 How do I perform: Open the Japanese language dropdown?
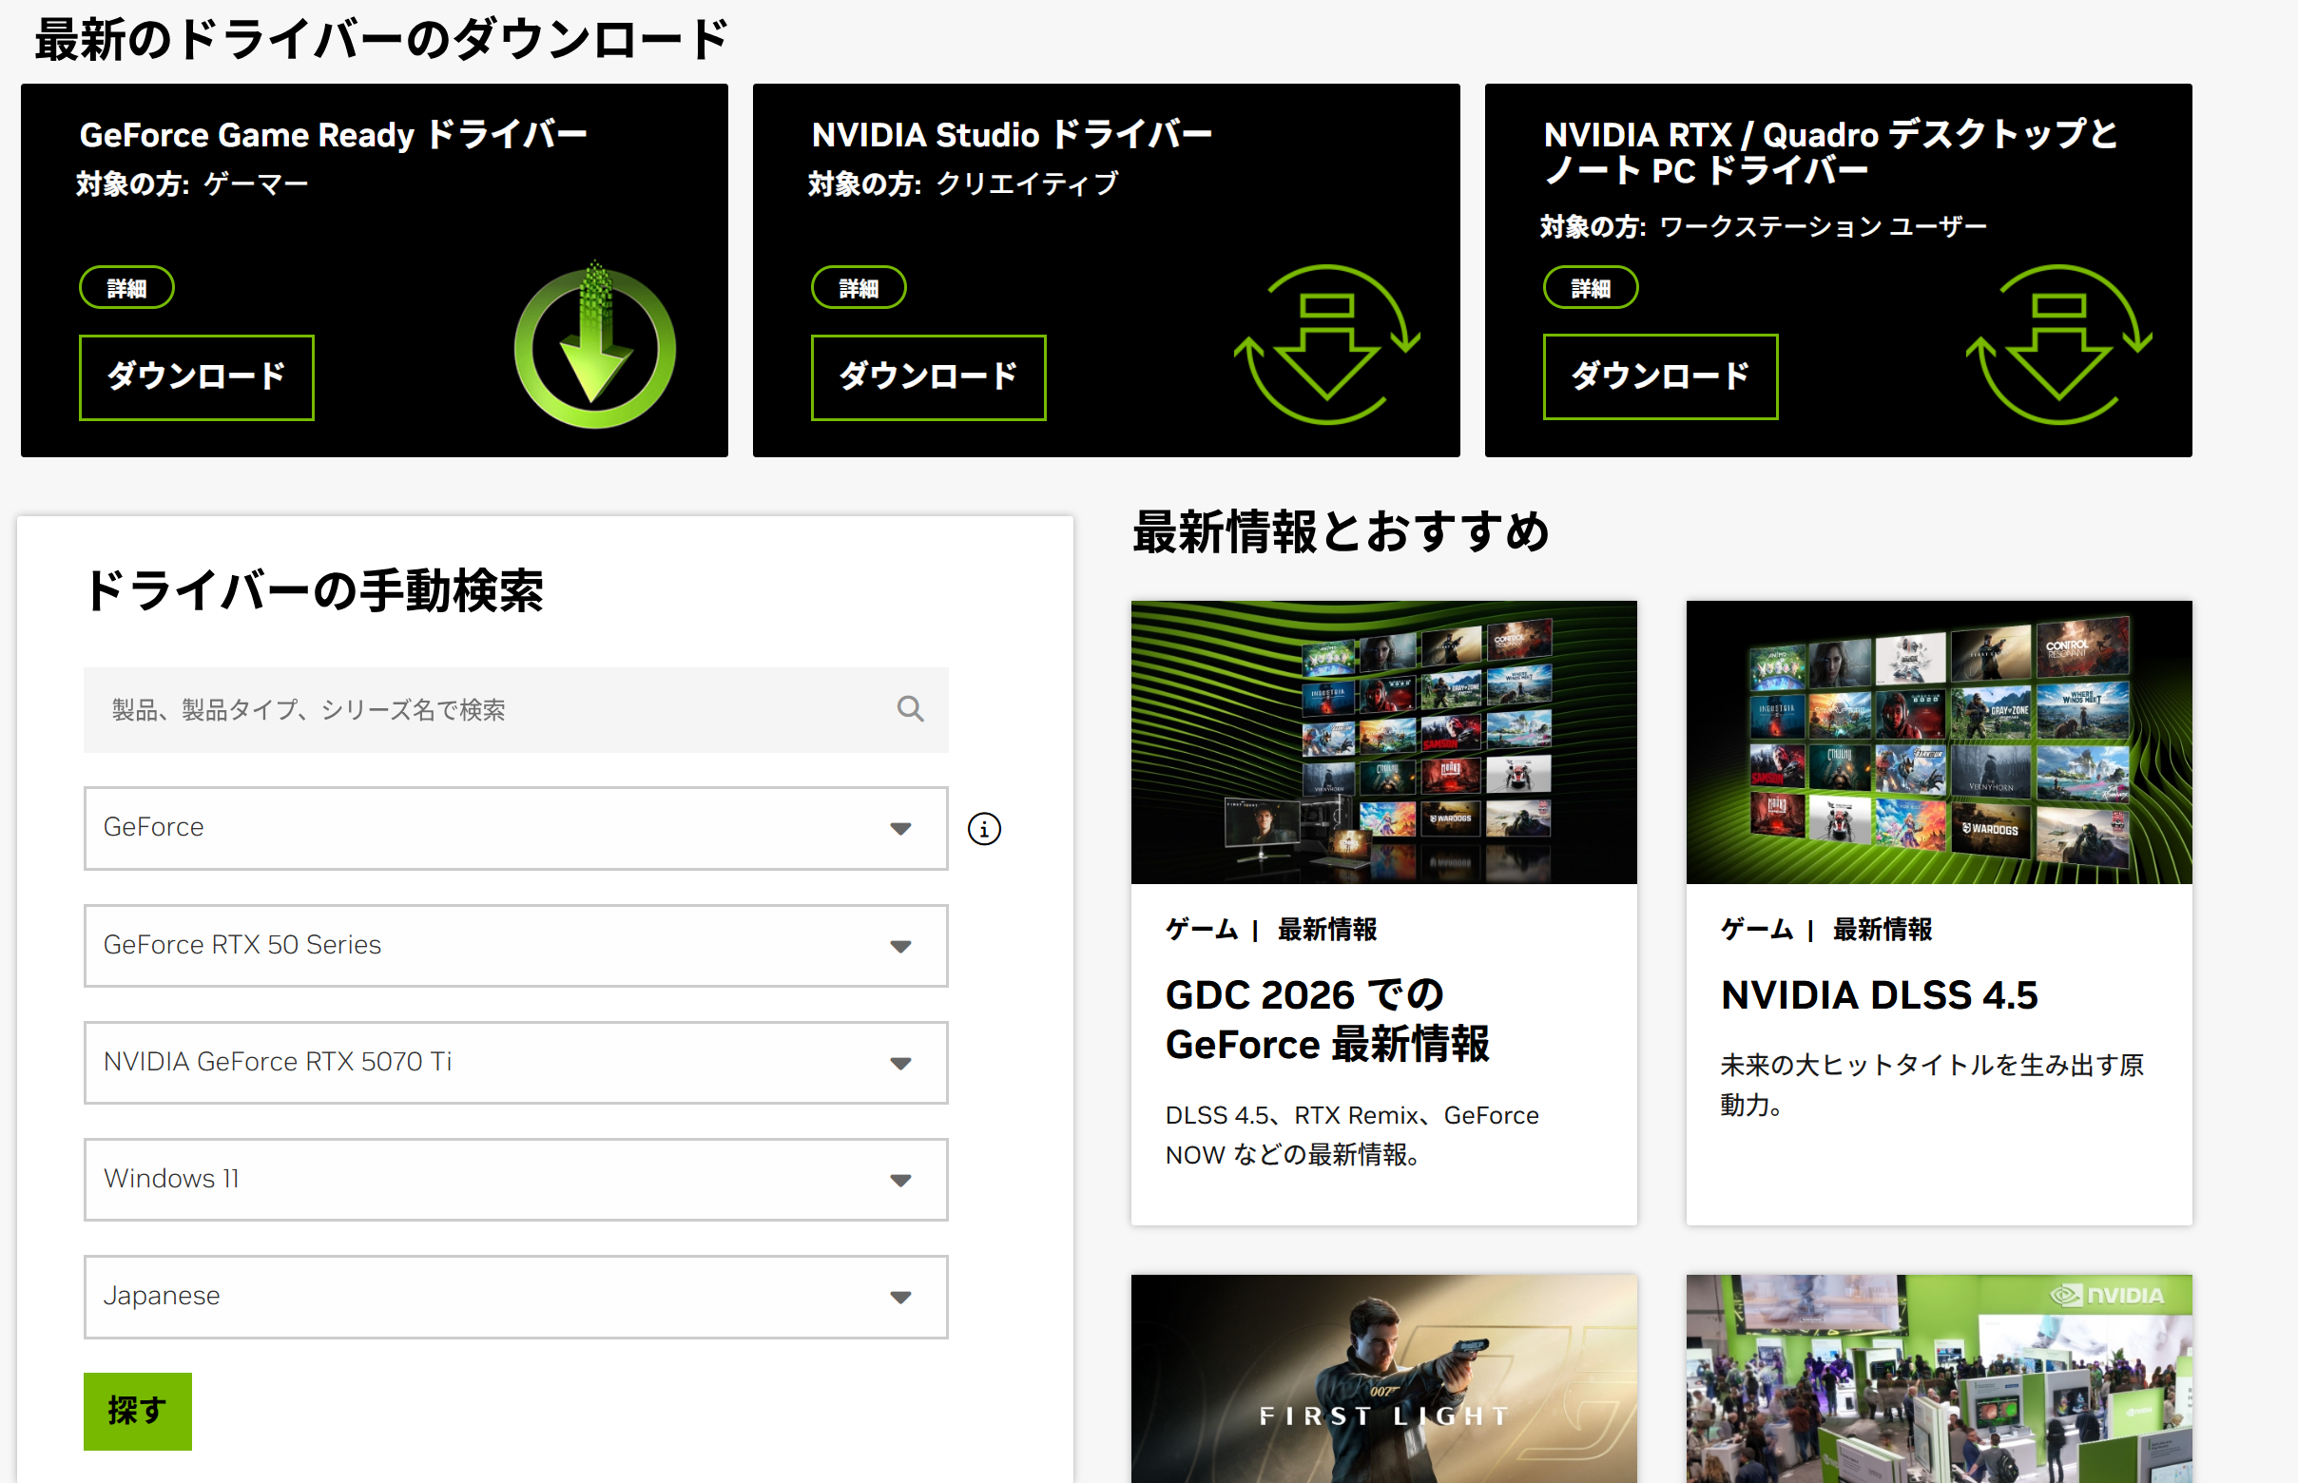515,1296
